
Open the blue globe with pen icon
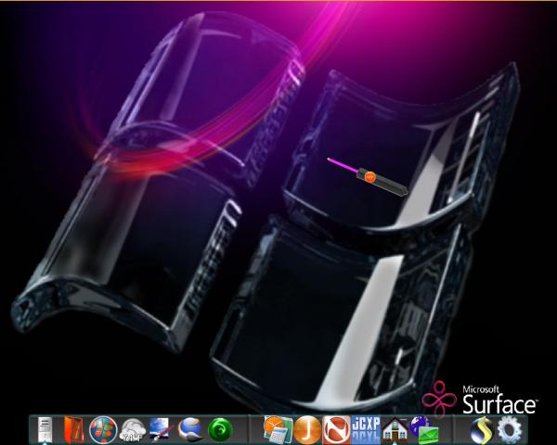click(x=190, y=430)
